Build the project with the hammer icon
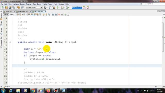165x93 pixels. 50,7
